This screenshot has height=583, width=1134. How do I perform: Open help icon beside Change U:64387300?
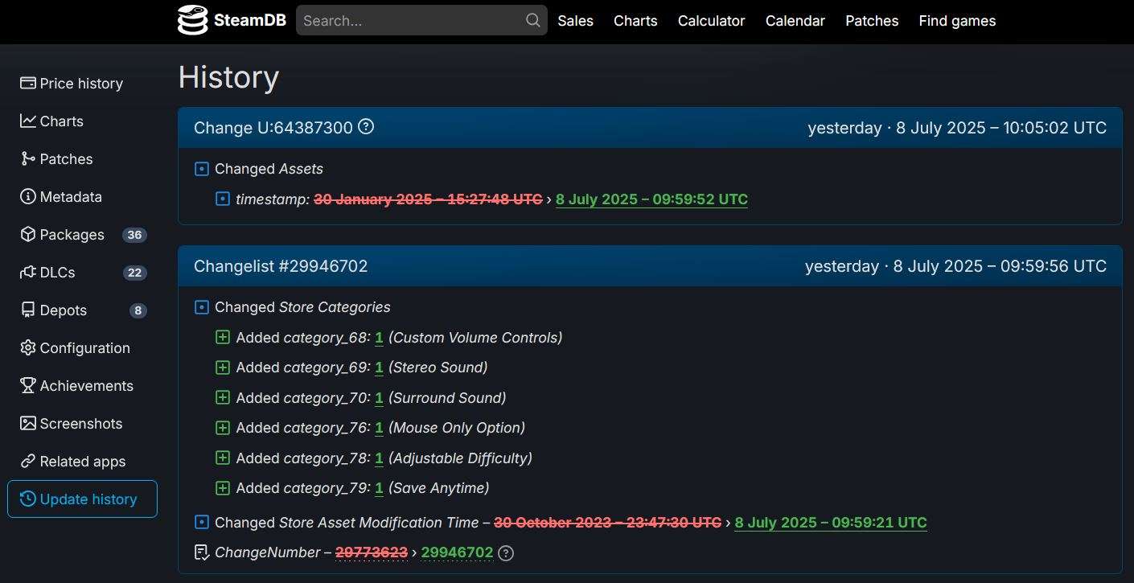coord(366,127)
